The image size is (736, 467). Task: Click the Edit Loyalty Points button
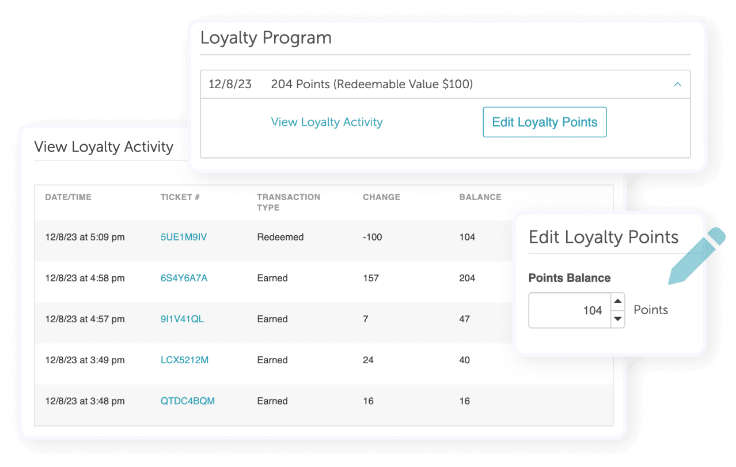tap(545, 122)
